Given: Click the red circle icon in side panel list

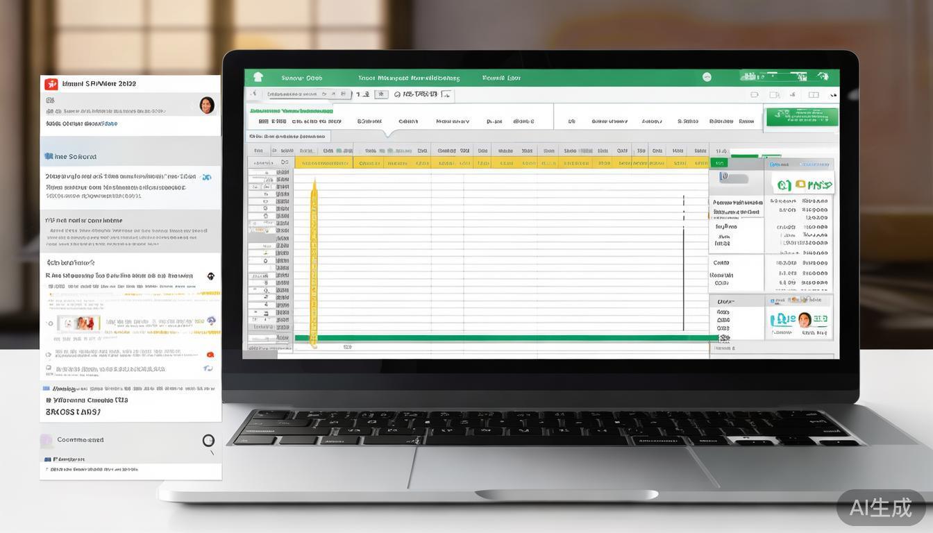Looking at the screenshot, I should pos(210,355).
